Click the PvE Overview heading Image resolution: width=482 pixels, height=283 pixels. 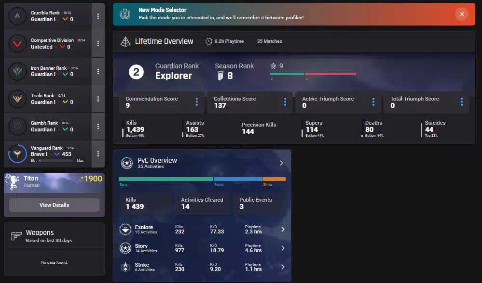[x=157, y=160]
